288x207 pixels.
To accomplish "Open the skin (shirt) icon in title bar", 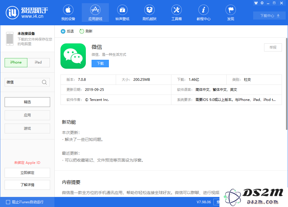I will click(256, 3).
